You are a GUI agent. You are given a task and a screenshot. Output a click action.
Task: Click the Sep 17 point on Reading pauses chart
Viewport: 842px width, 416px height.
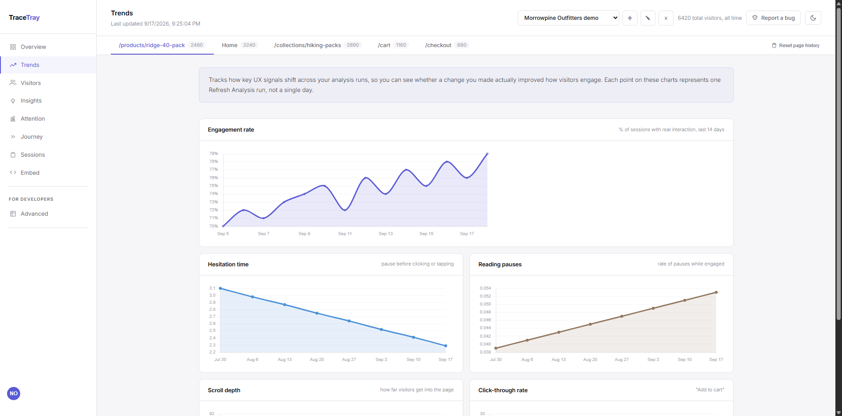716,292
